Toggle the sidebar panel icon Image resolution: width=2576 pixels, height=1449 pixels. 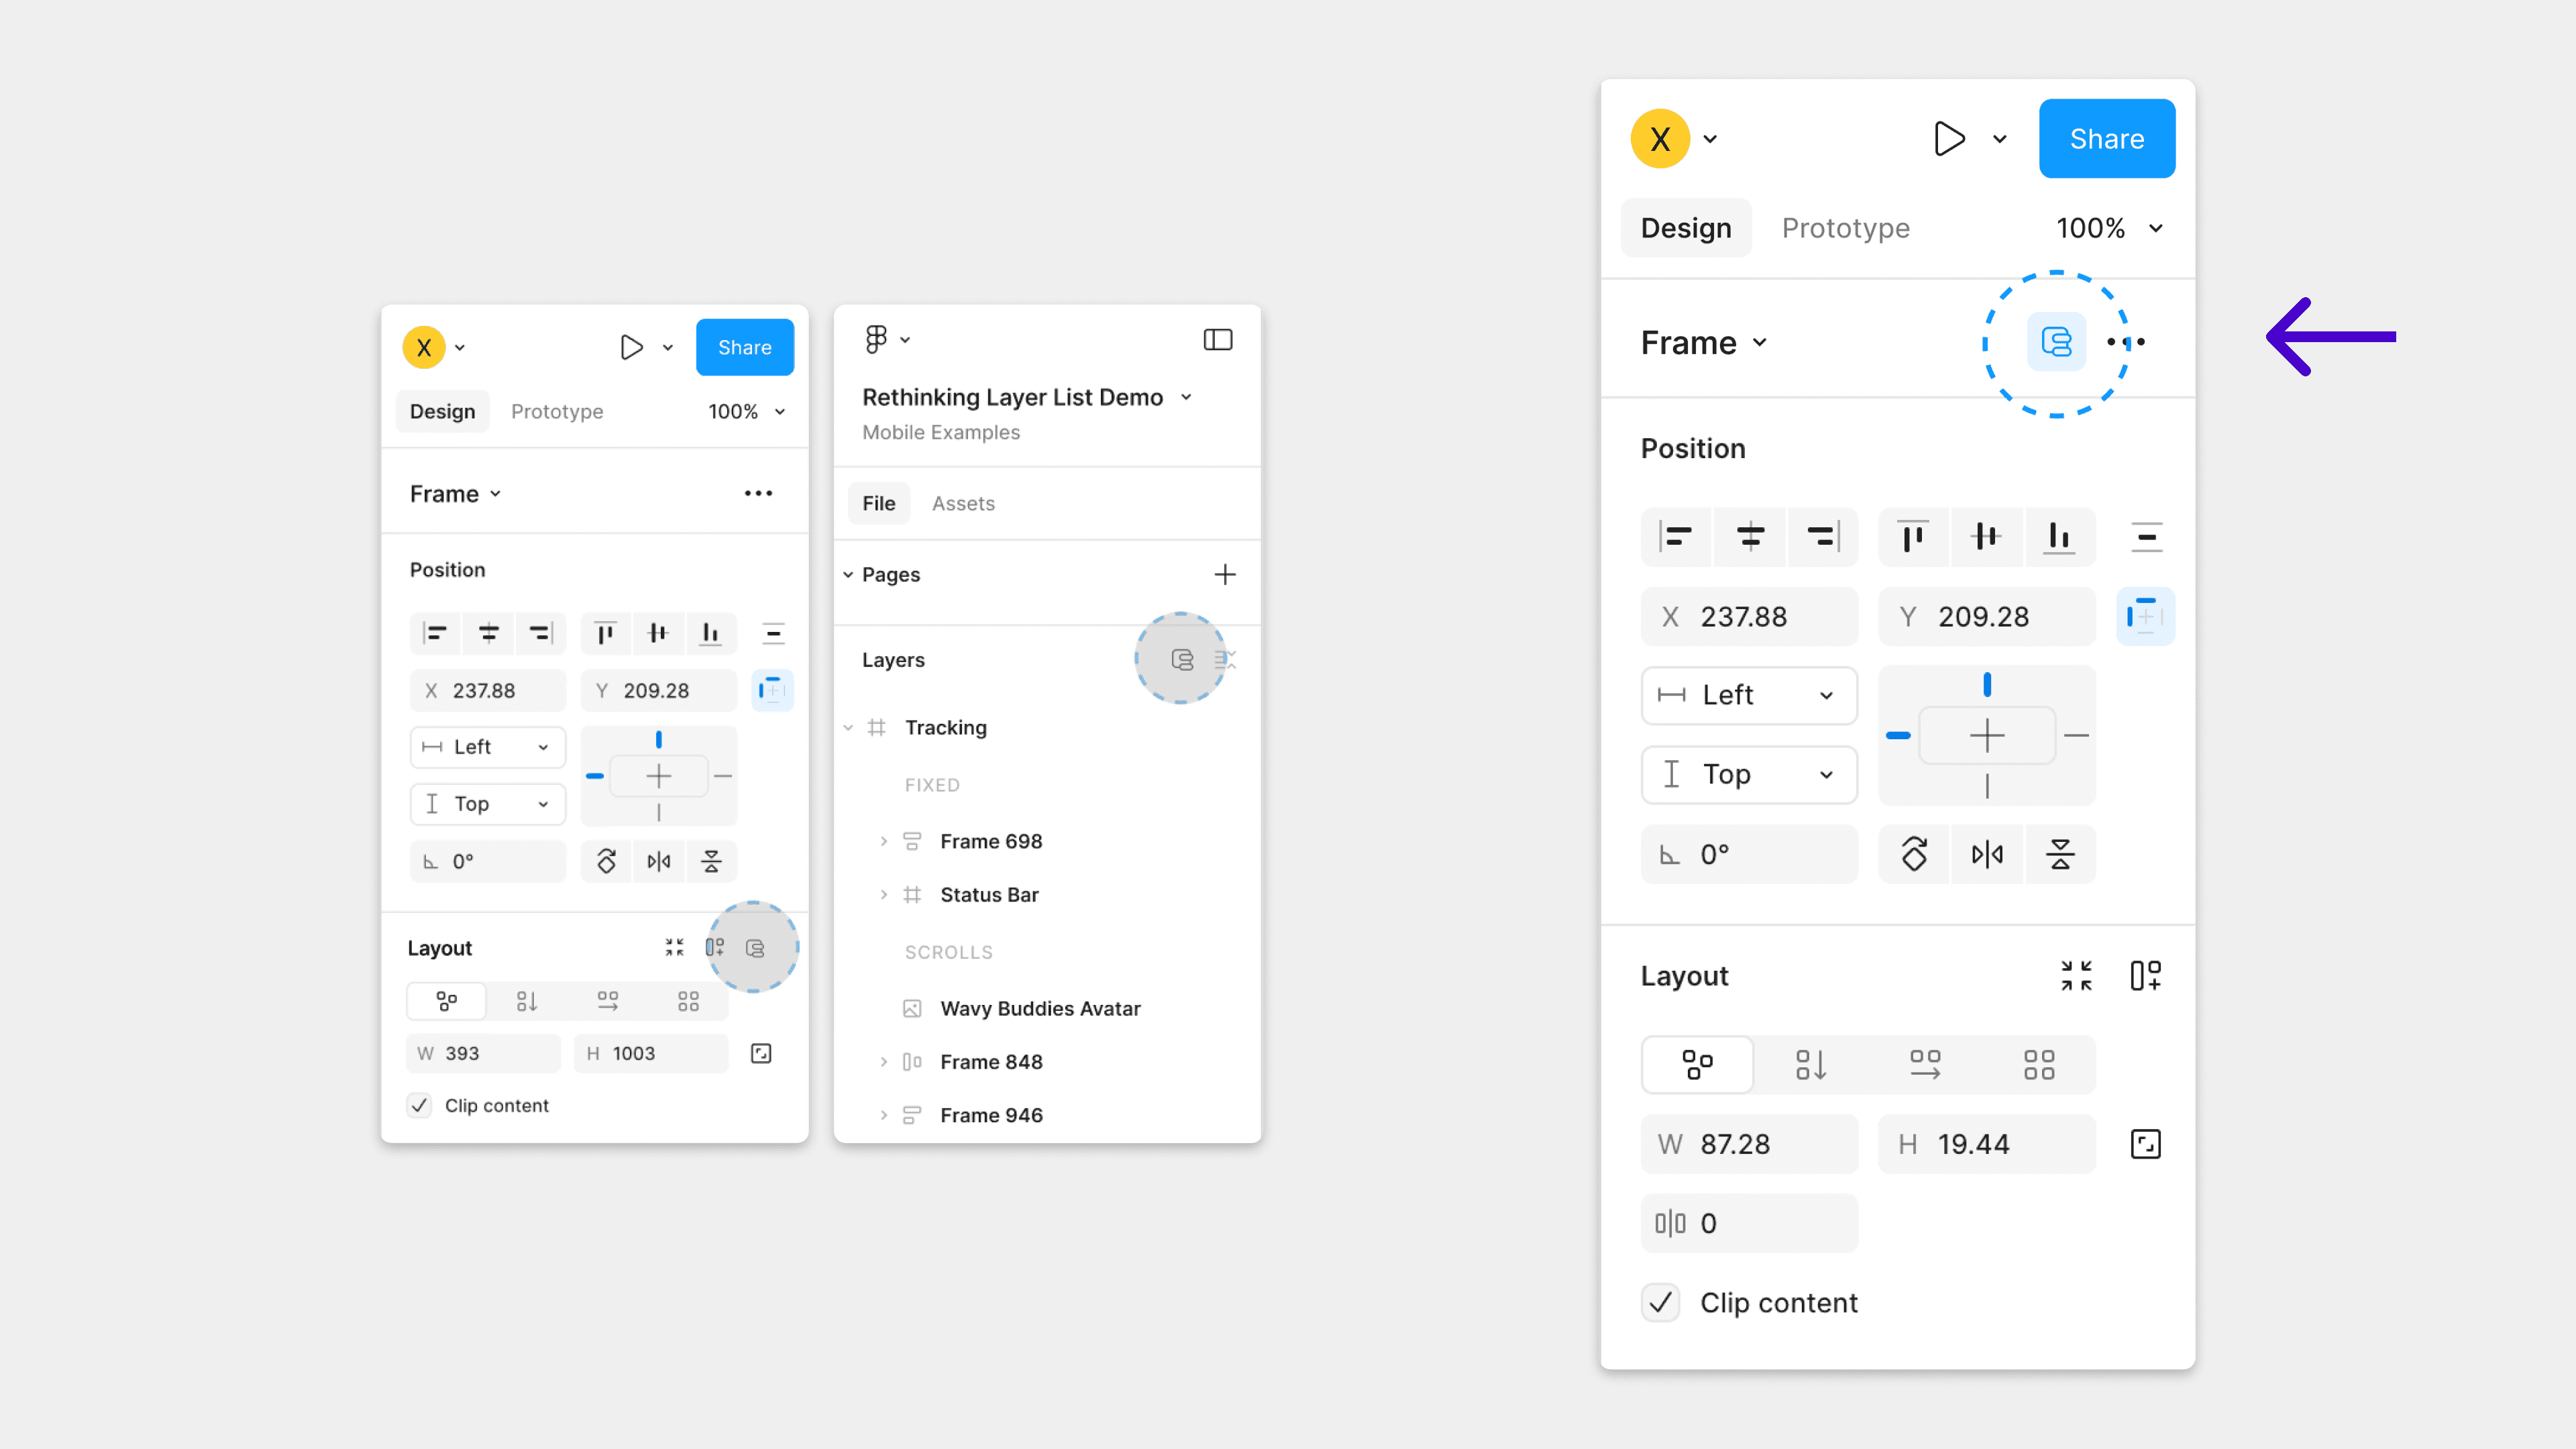(x=1217, y=340)
